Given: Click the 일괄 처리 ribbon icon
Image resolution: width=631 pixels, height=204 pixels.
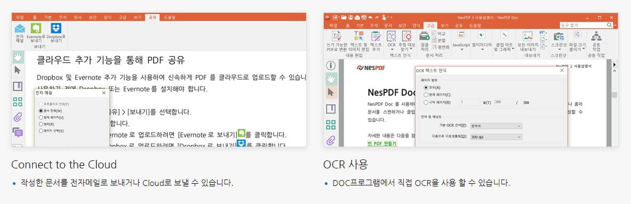Looking at the screenshot, I should tap(424, 36).
